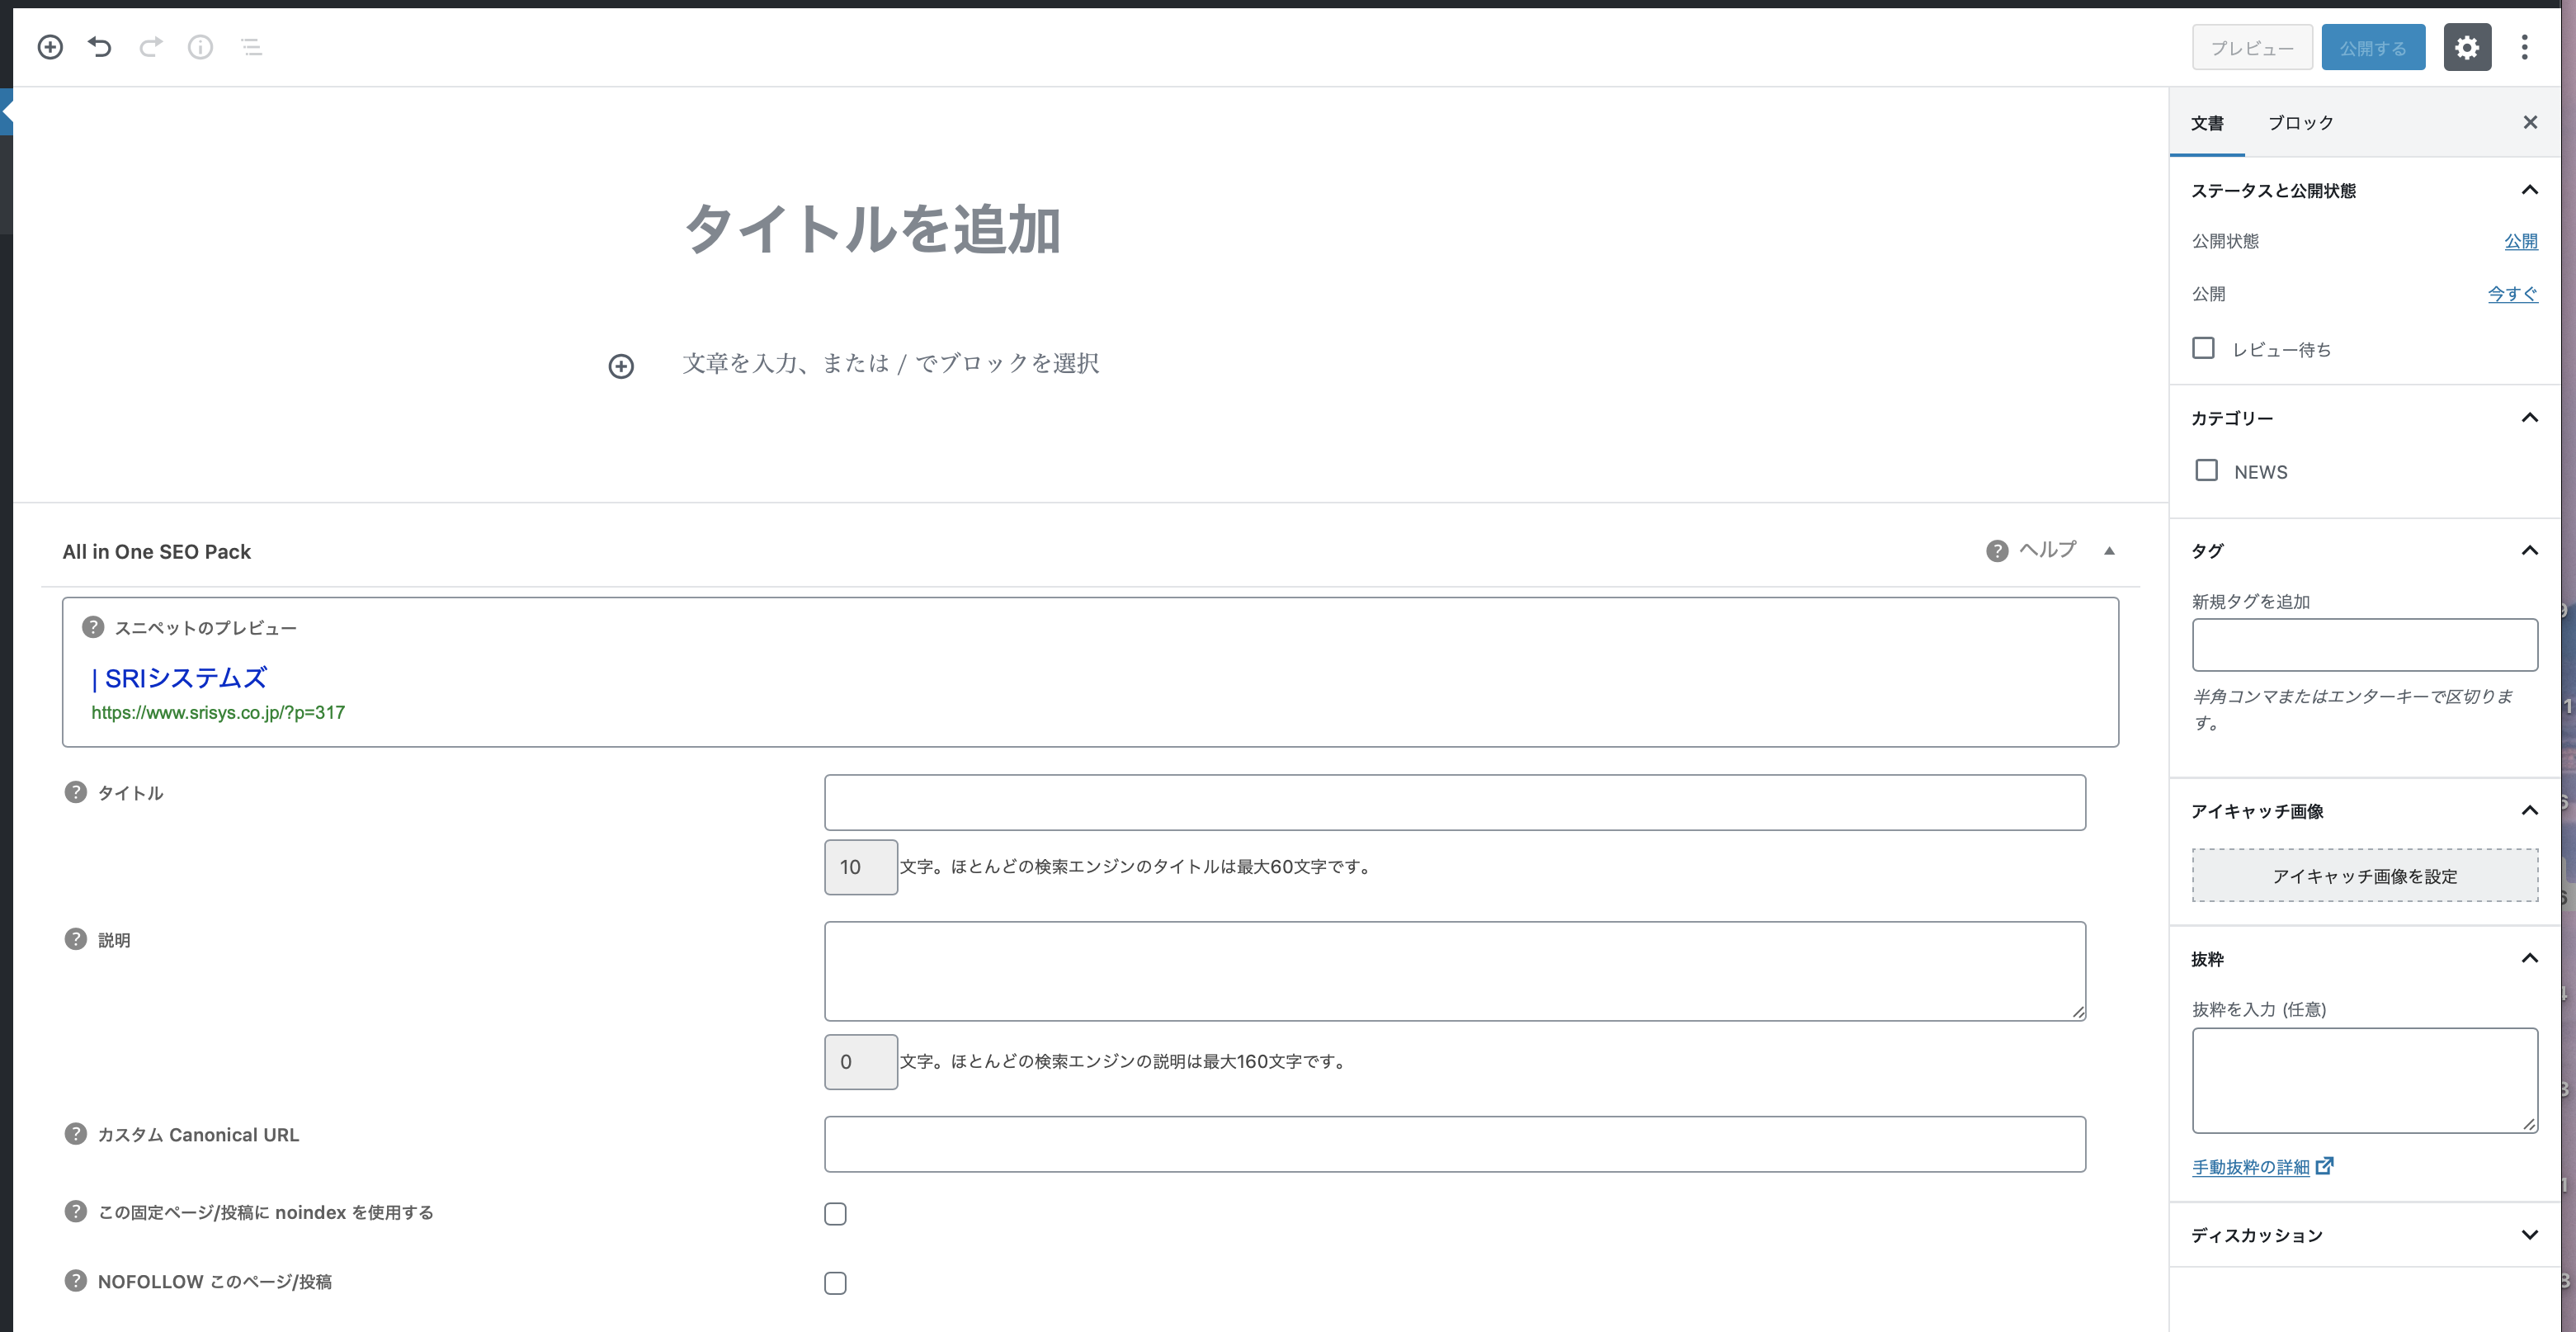Collapse the 抜粋 panel

click(2529, 958)
